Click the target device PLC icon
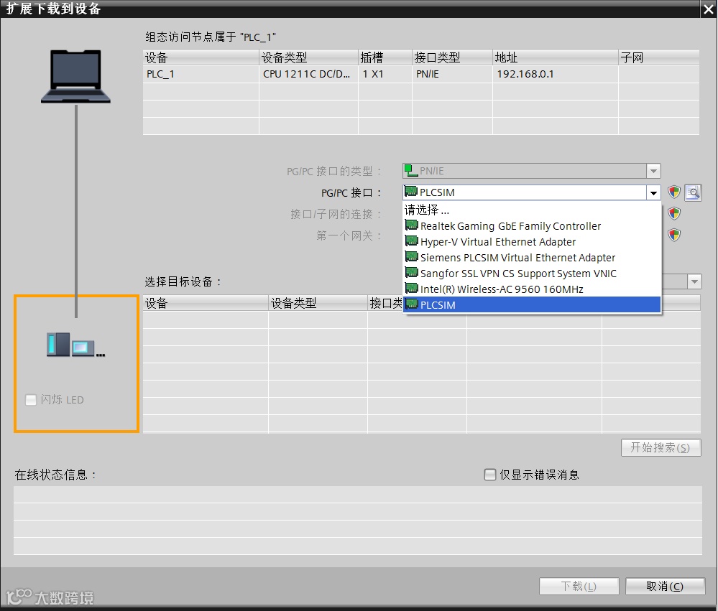Screen dimensions: 718x611 tap(75, 345)
